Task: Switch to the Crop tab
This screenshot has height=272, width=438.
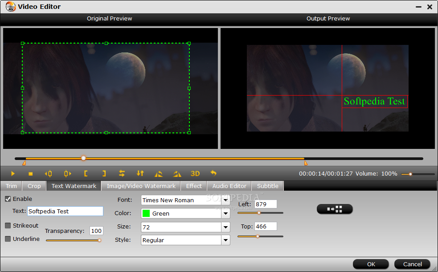Action: (x=34, y=186)
